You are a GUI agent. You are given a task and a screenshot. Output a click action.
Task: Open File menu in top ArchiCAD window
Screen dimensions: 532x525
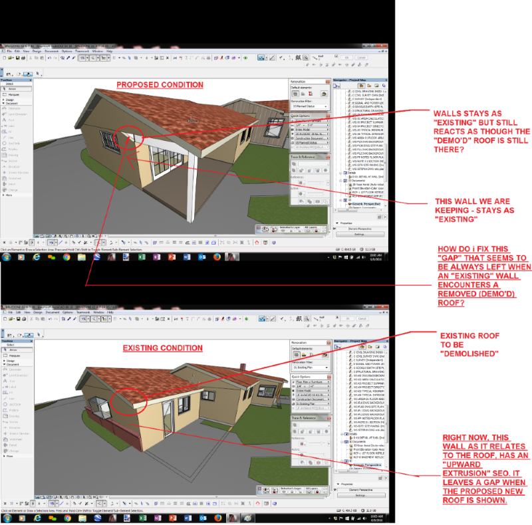(x=9, y=51)
